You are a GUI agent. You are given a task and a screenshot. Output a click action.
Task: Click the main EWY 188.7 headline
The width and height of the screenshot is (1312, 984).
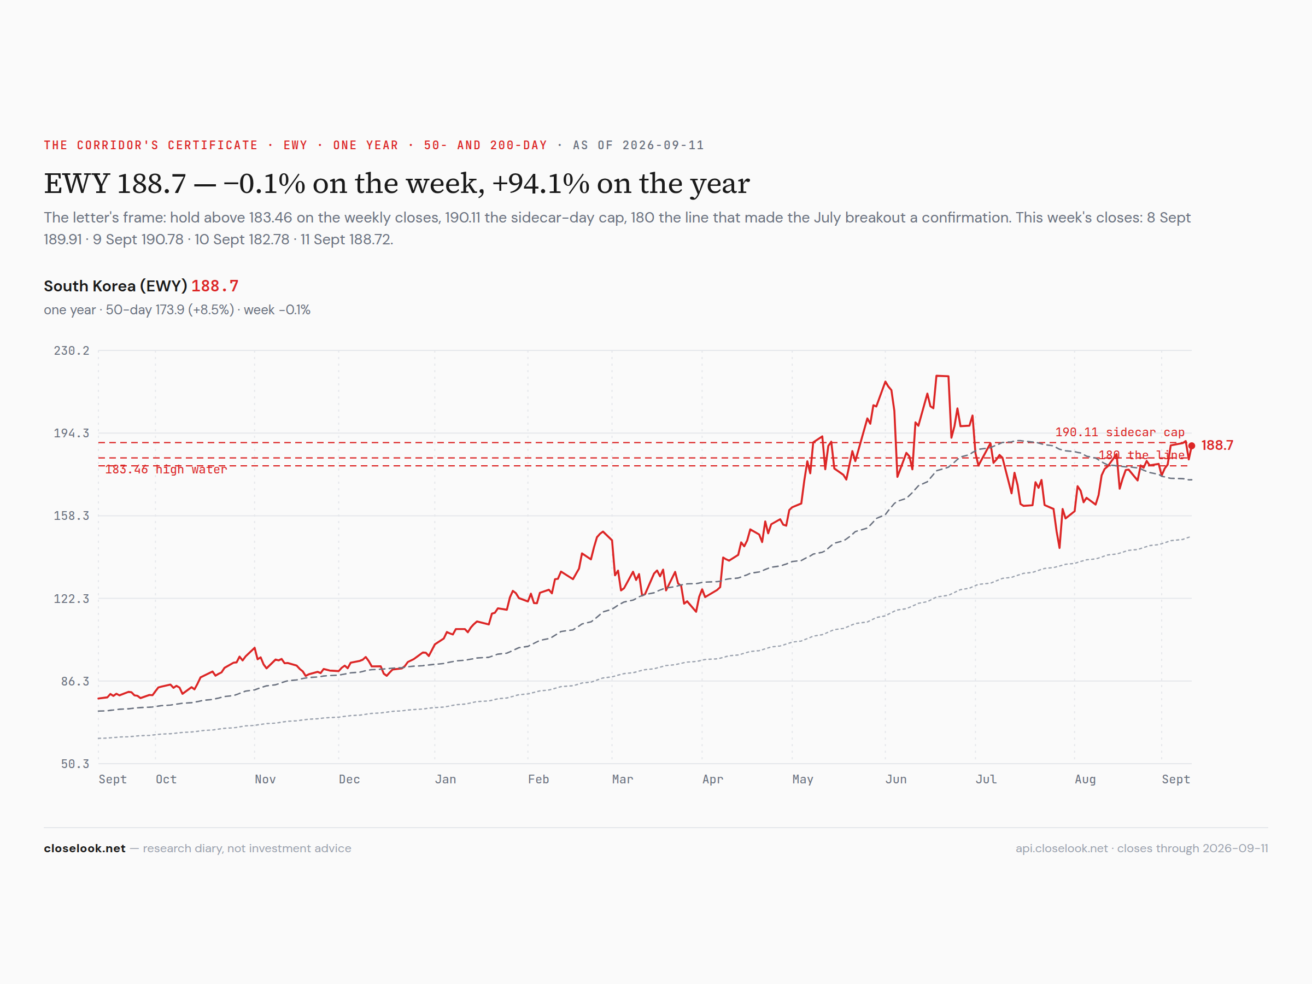point(397,183)
